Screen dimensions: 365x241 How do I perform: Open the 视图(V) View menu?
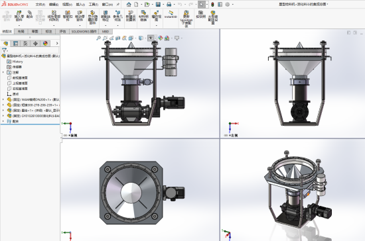click(67, 5)
